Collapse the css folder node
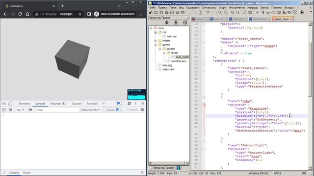This screenshot has height=176, width=314. pos(156,32)
